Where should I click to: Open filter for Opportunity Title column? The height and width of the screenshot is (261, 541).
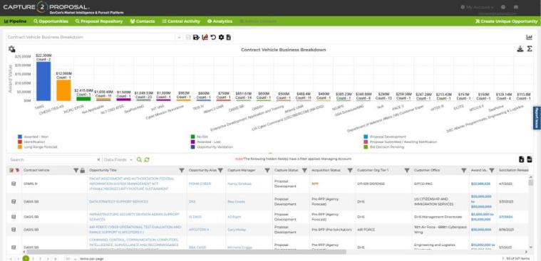tap(182, 171)
